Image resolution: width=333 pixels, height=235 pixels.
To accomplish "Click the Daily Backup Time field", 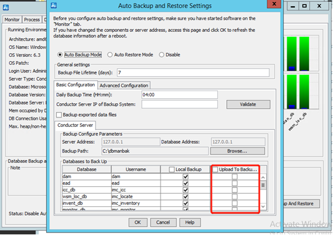I will coord(179,95).
